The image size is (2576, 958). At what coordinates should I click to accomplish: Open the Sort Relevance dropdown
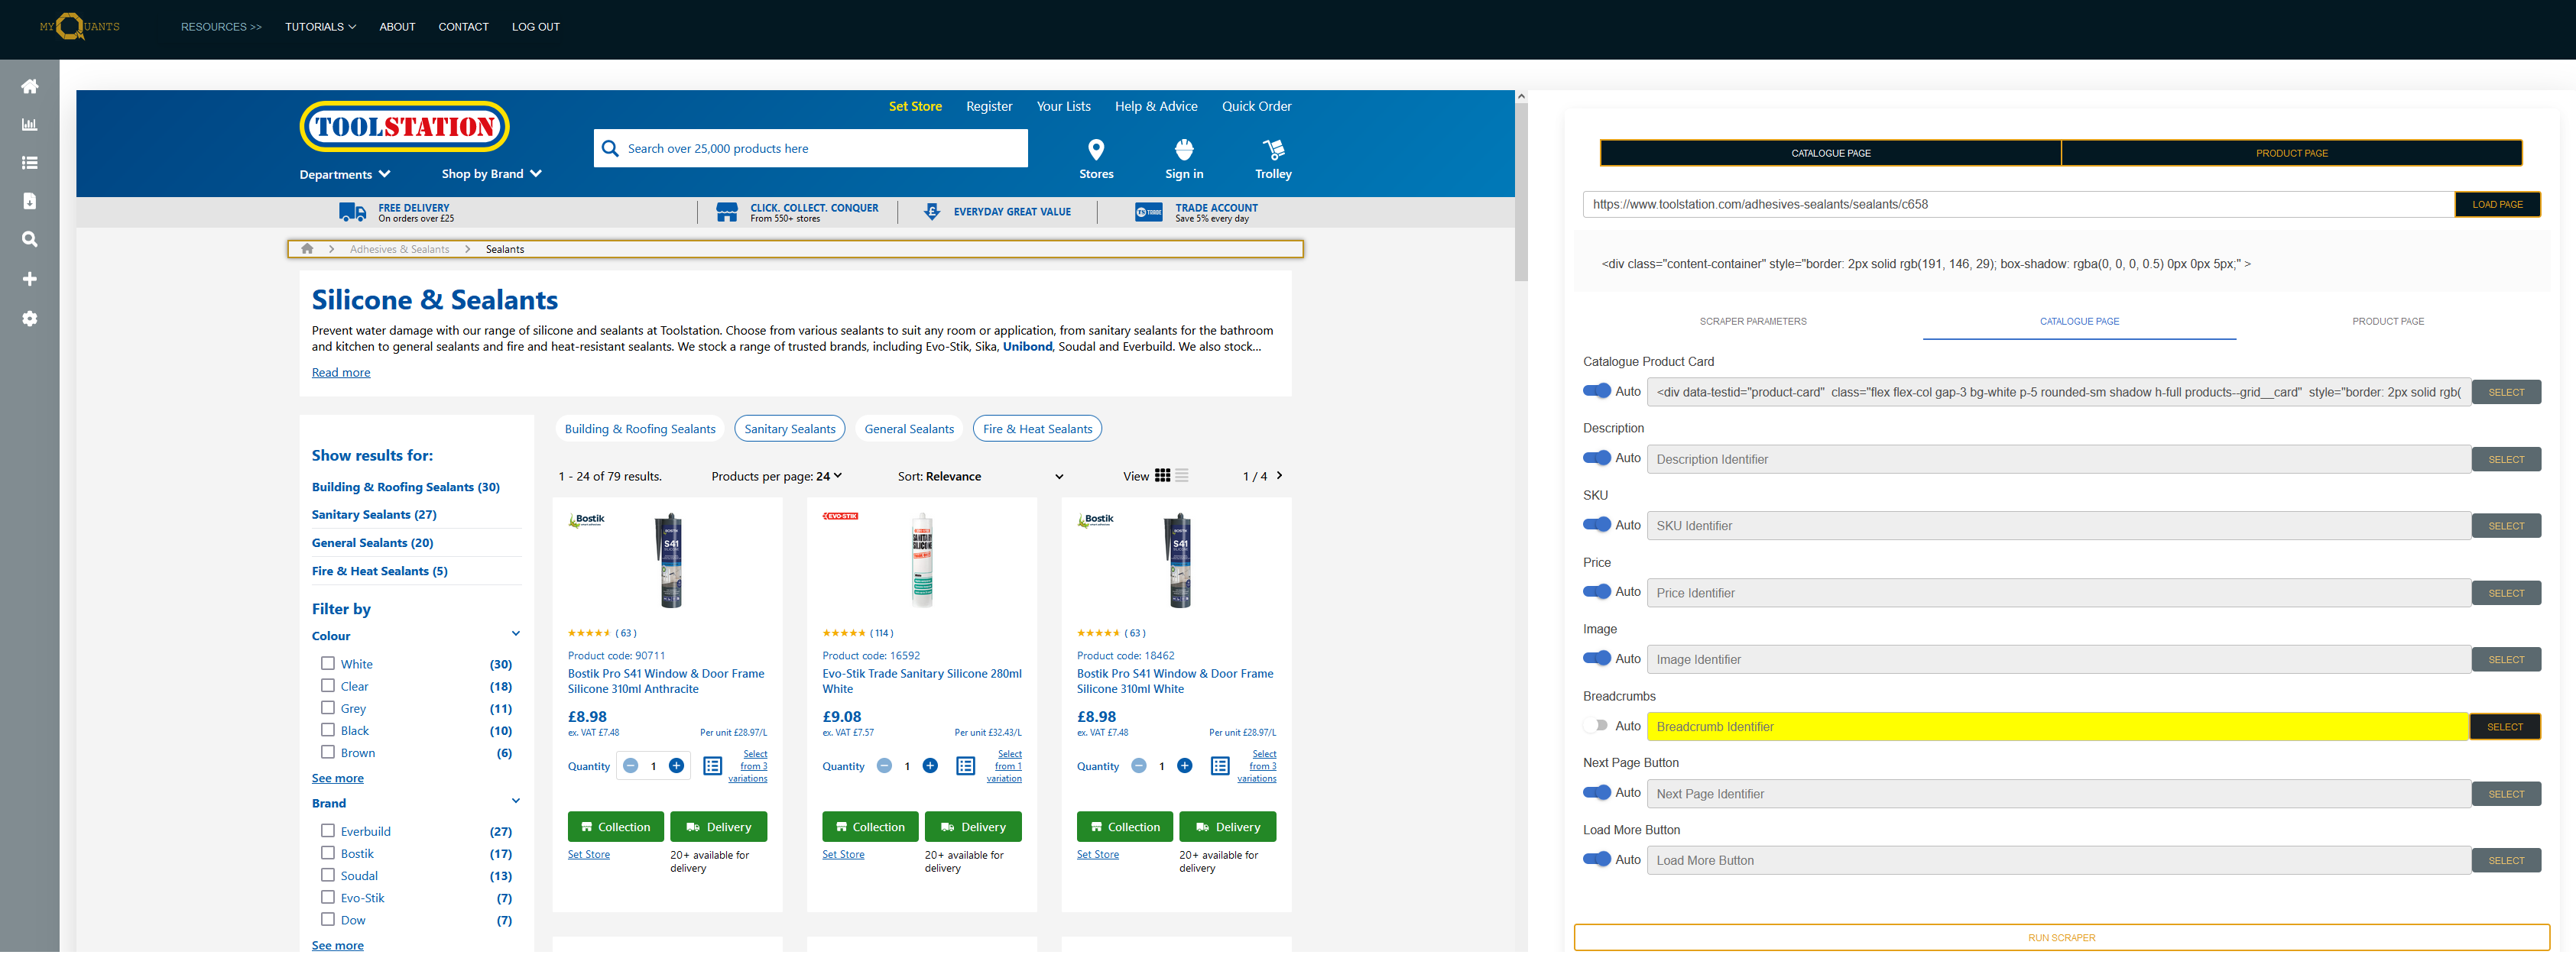980,477
